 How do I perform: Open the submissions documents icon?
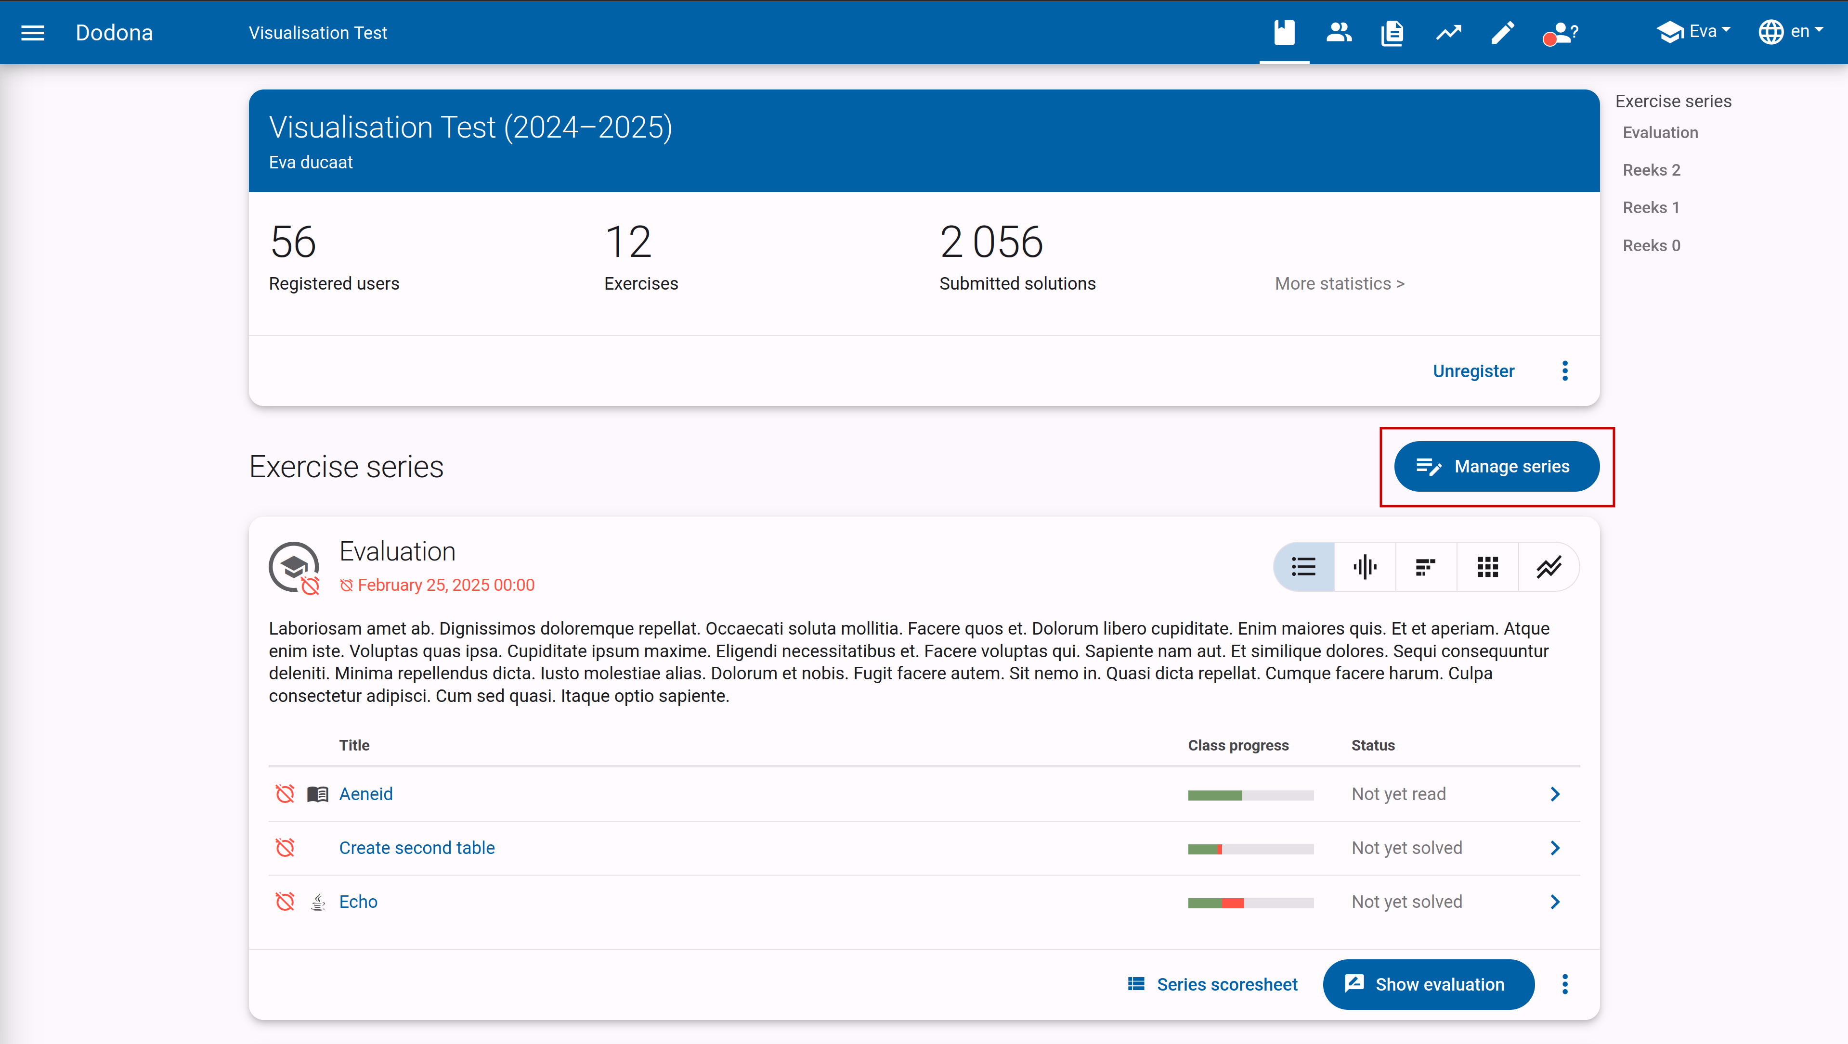pos(1393,32)
